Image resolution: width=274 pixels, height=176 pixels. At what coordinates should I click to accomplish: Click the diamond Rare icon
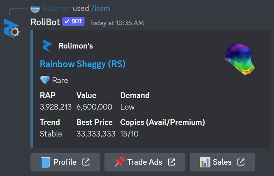(x=45, y=80)
